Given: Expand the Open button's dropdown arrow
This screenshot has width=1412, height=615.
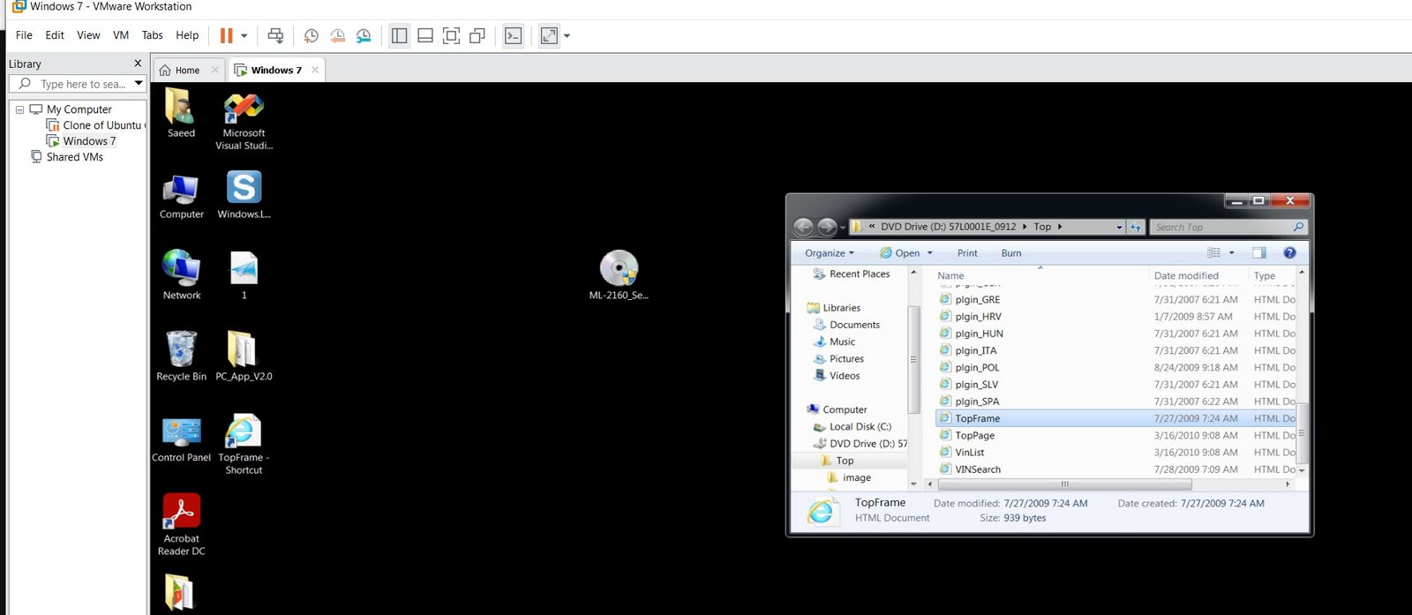Looking at the screenshot, I should pyautogui.click(x=929, y=253).
